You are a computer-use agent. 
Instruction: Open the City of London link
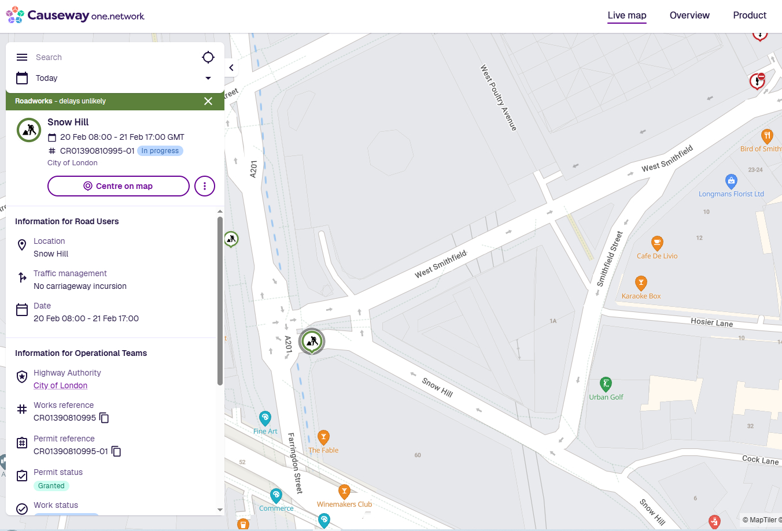click(x=61, y=385)
